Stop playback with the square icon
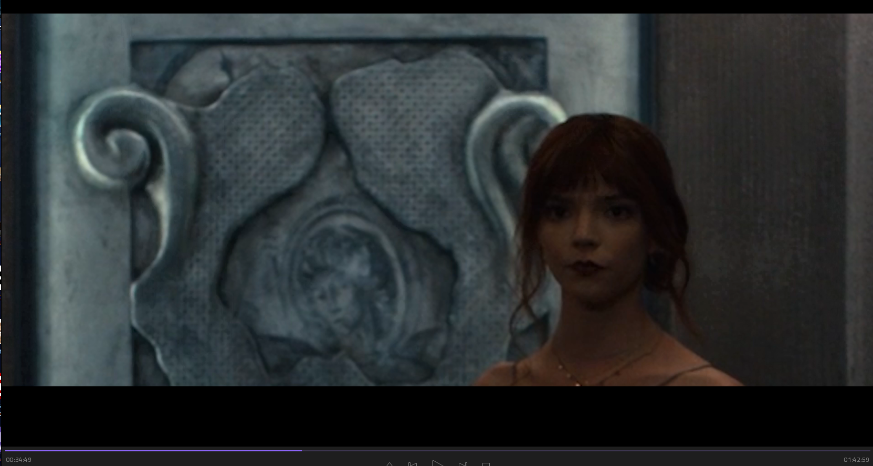This screenshot has height=466, width=873. point(486,464)
